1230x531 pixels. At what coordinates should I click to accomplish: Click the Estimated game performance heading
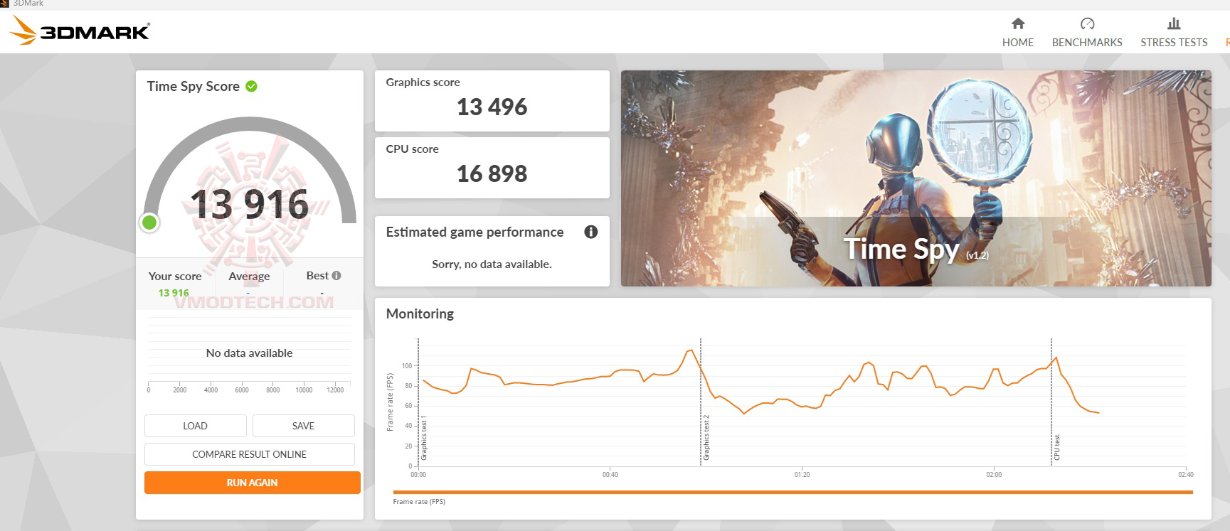pyautogui.click(x=474, y=232)
